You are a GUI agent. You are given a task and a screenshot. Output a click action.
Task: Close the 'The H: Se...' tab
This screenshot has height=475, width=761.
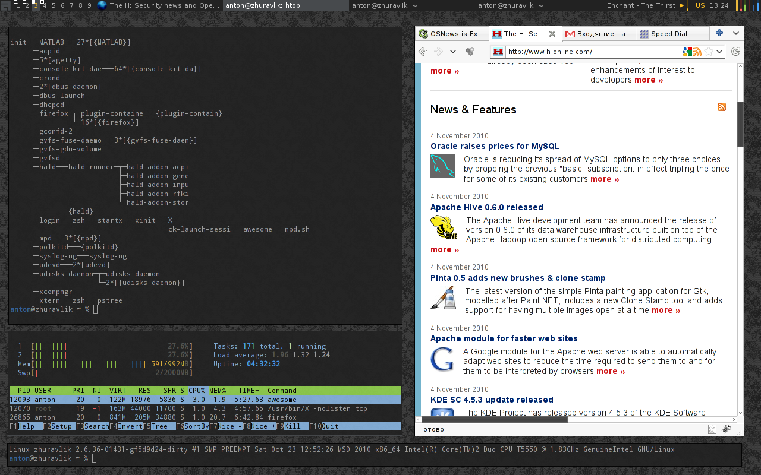[552, 34]
